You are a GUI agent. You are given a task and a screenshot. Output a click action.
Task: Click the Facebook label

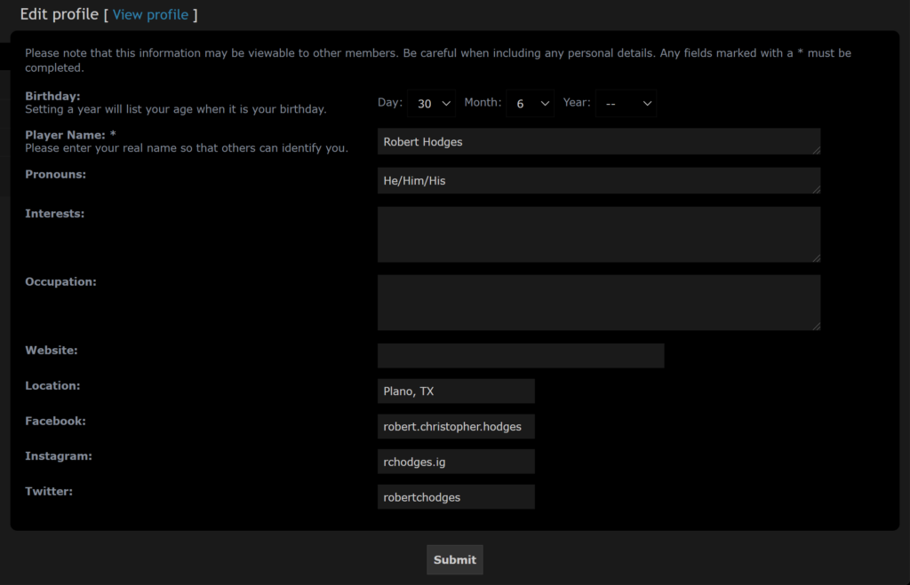tap(56, 421)
